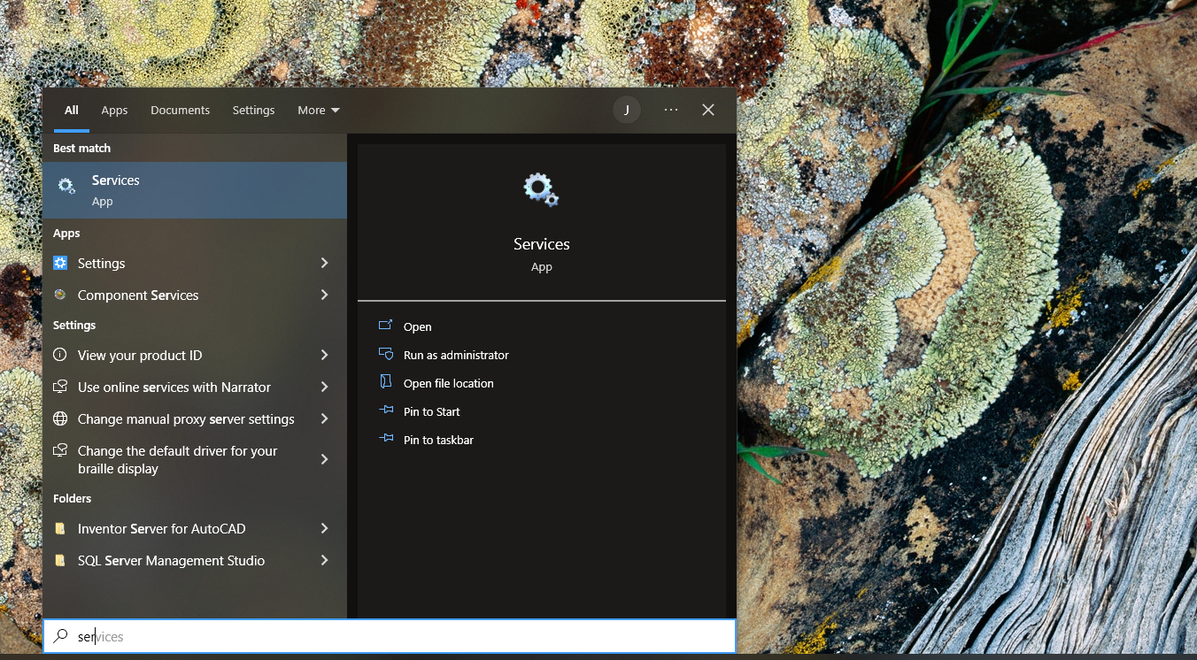Screen dimensions: 1197x660
Task: Click the globe icon for proxy server settings
Action: click(x=60, y=418)
